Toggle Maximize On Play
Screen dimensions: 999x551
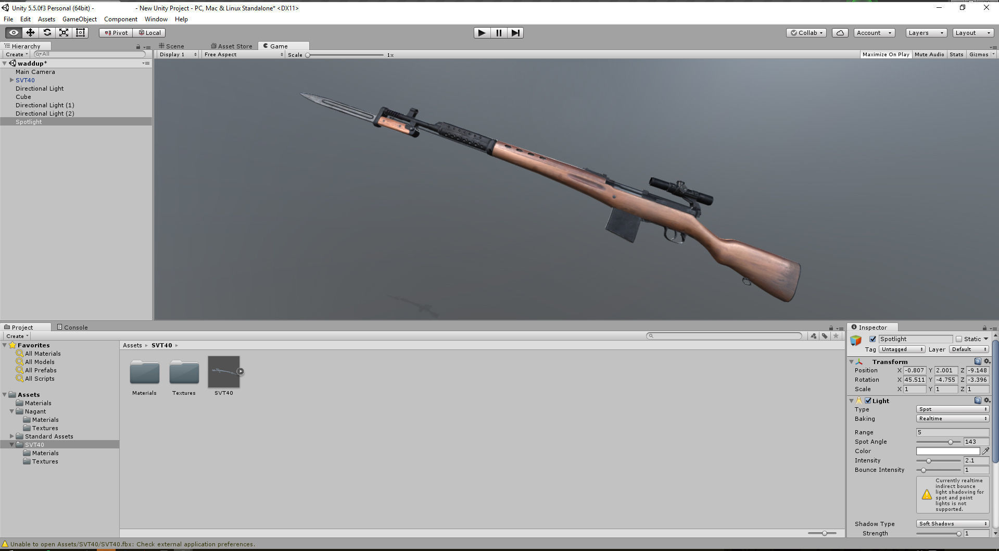pos(886,54)
